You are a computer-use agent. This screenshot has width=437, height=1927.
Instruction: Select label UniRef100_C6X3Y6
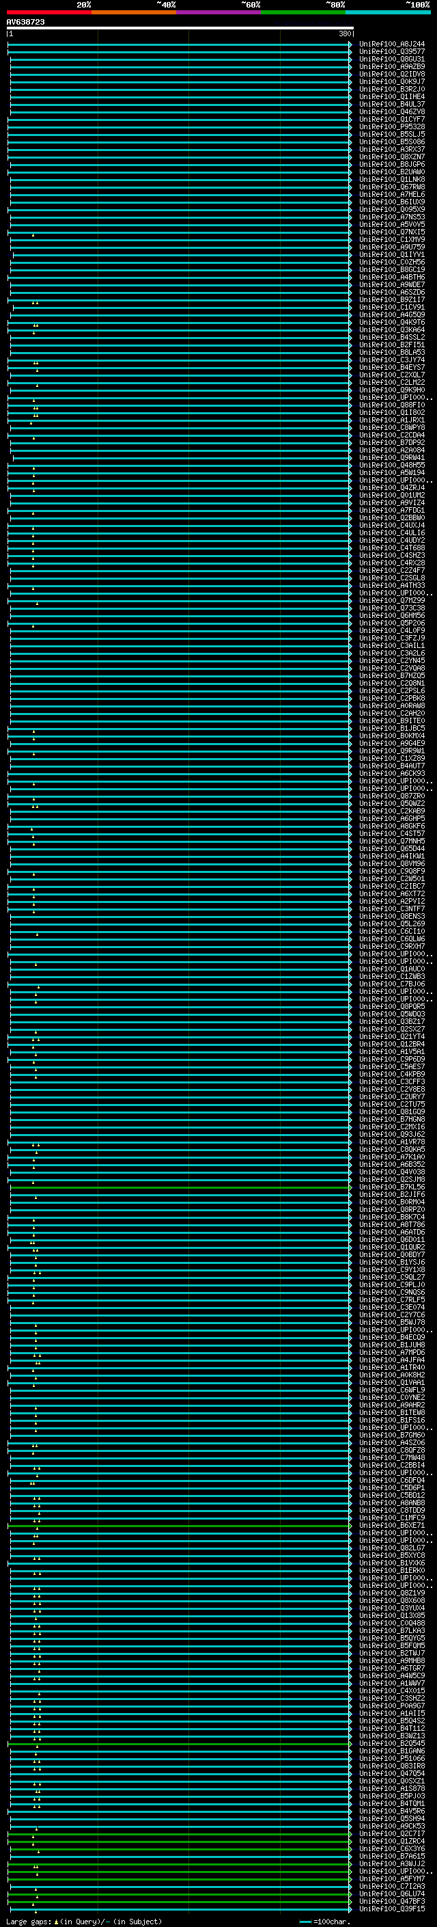392,1848
